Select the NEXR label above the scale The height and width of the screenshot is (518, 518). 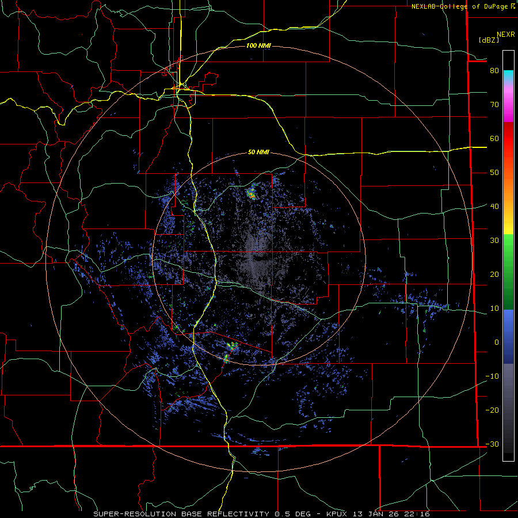pyautogui.click(x=505, y=35)
